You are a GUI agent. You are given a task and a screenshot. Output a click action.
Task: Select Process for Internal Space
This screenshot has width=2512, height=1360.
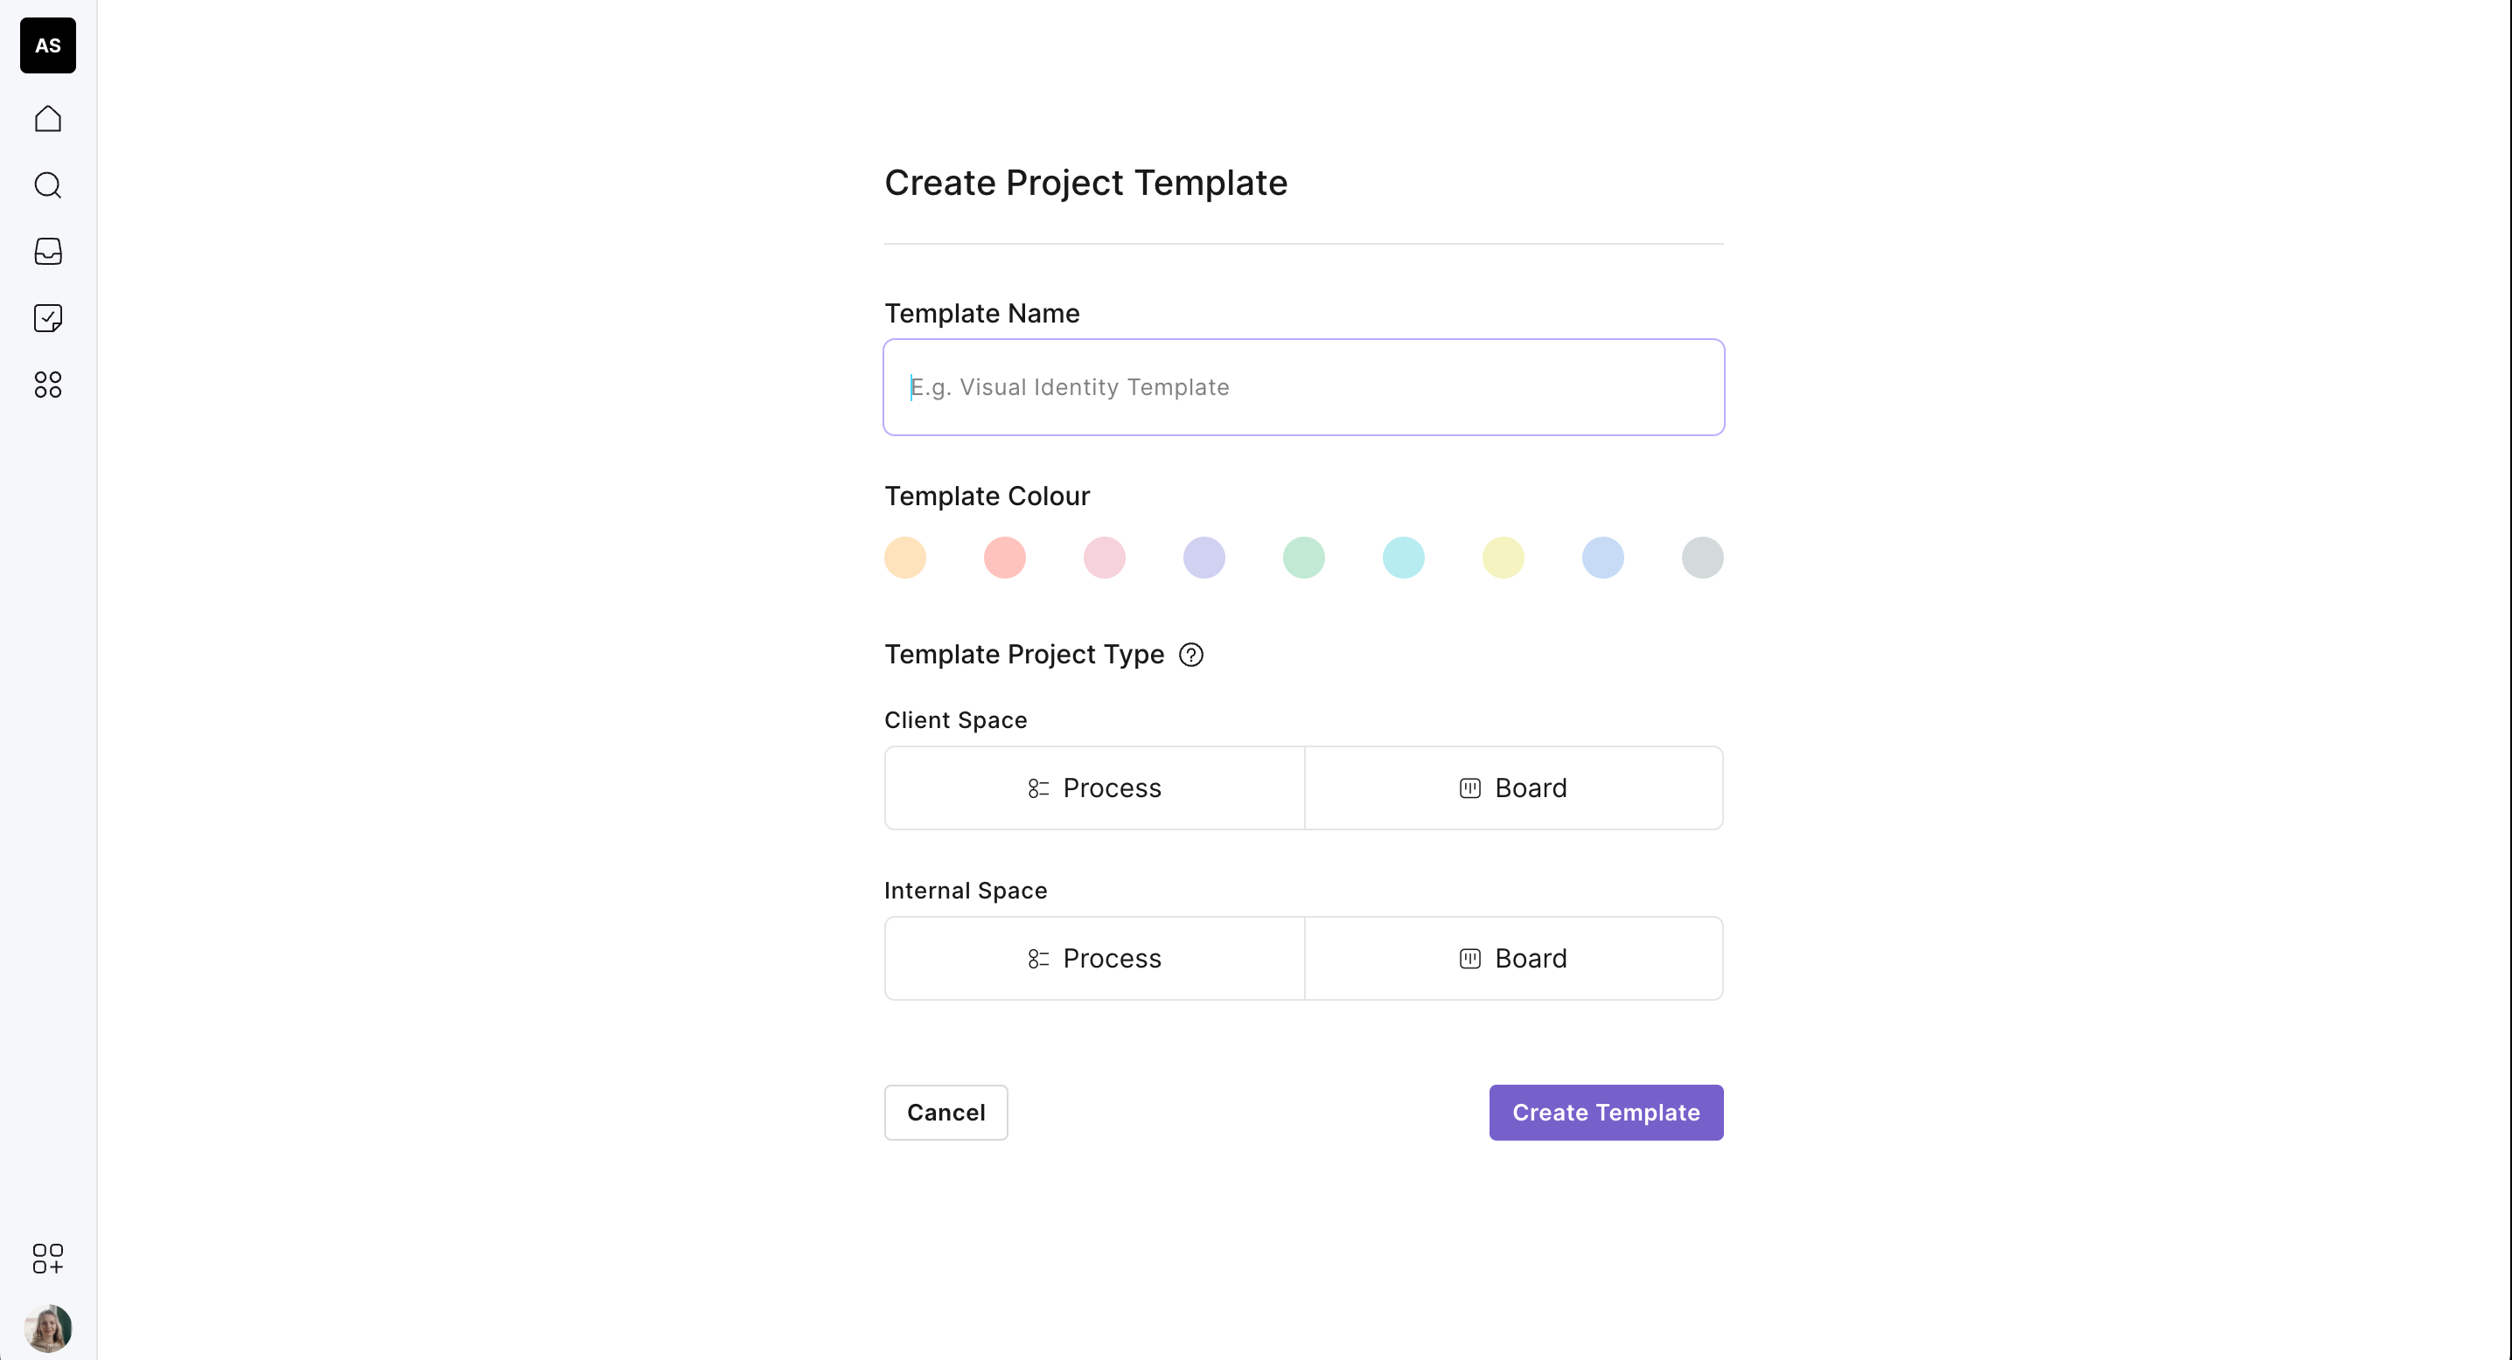point(1094,959)
